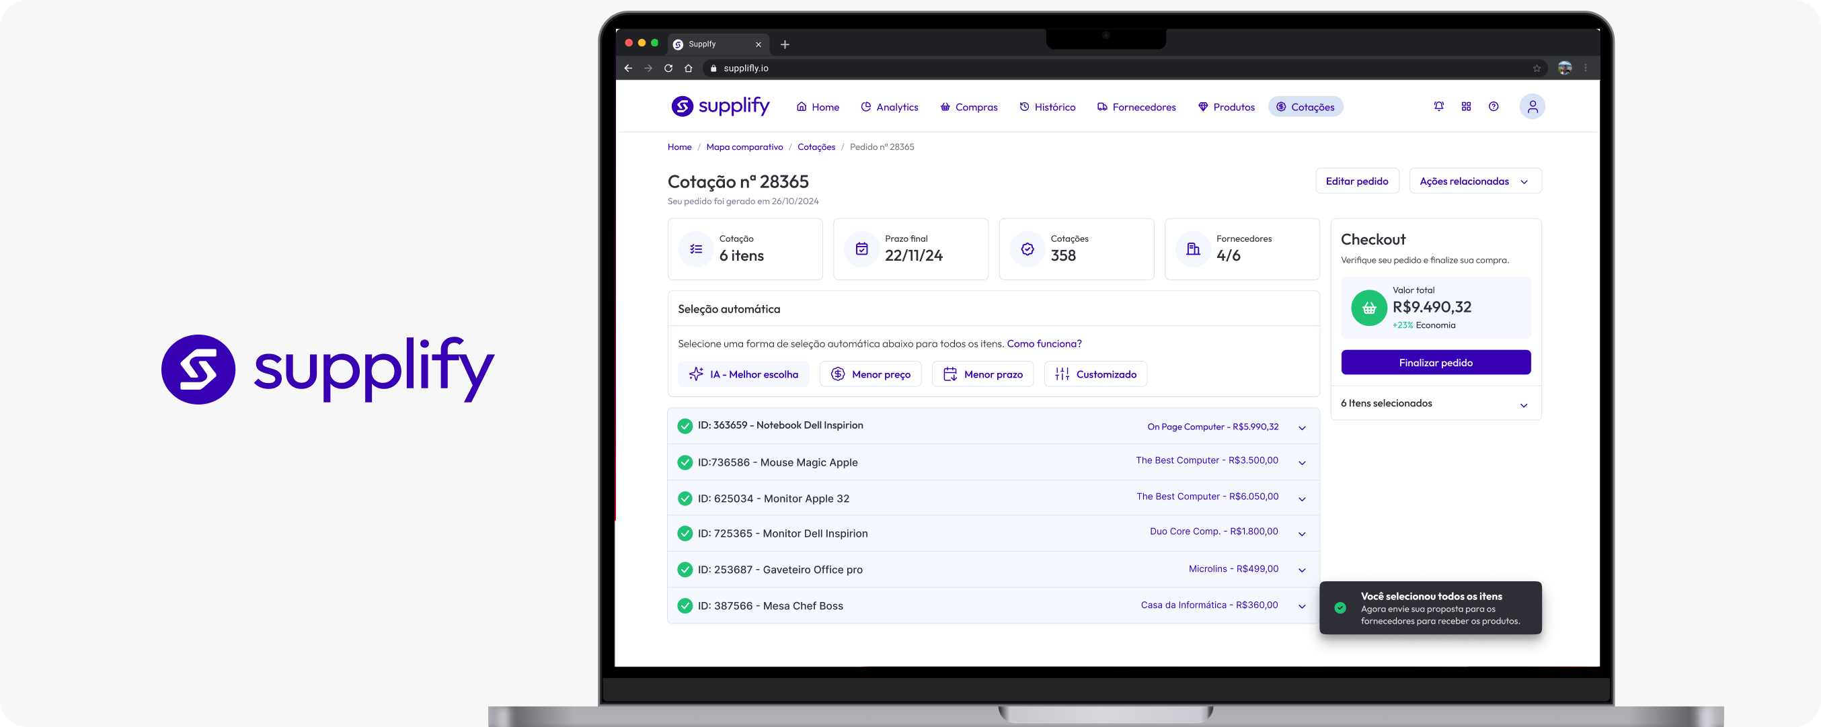The width and height of the screenshot is (1821, 727).
Task: Click On Page Computer - R$5.990,32 text
Action: tap(1212, 427)
